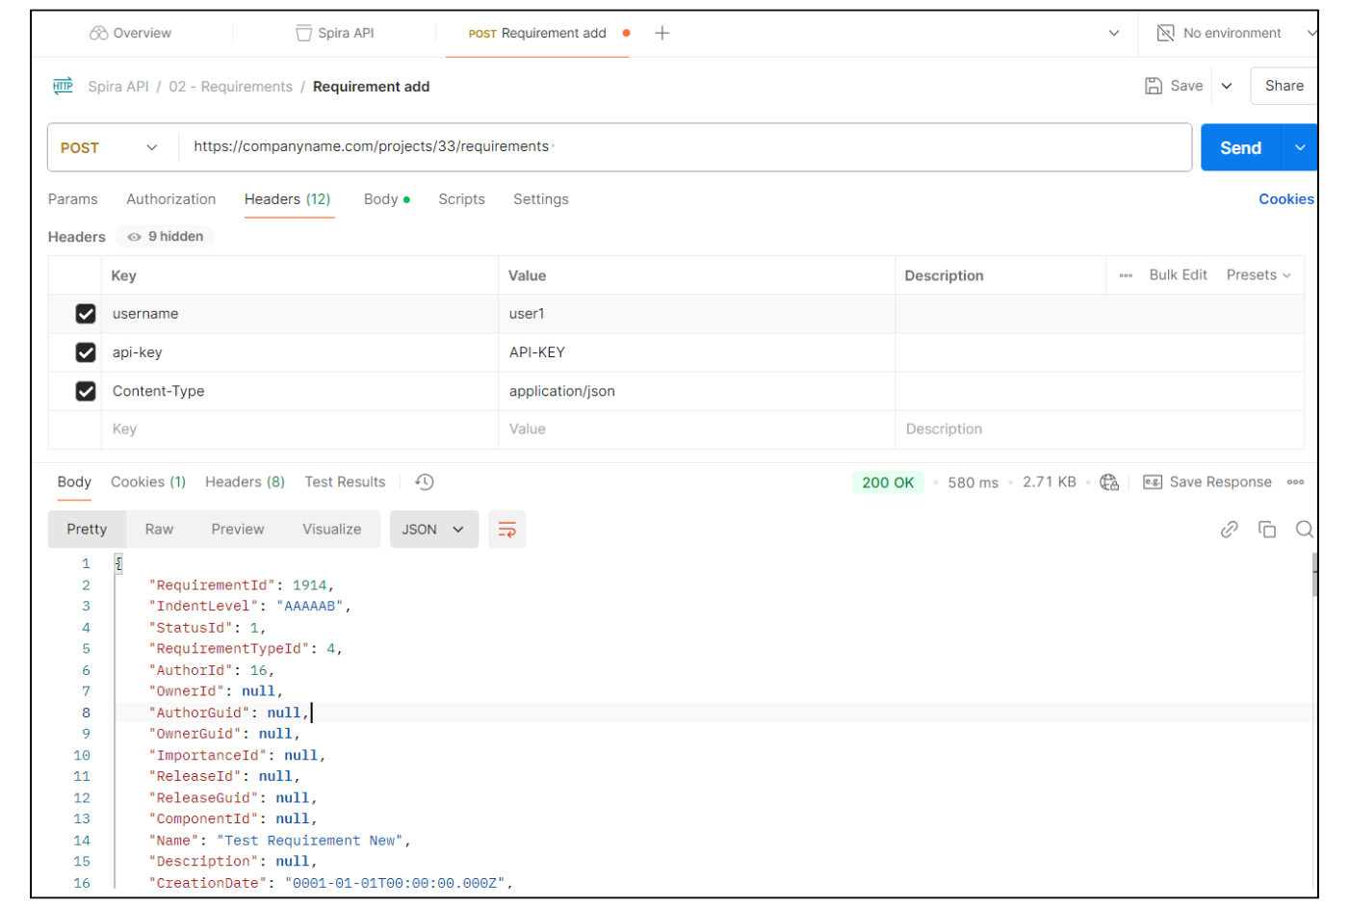1349x908 pixels.
Task: Select the Pretty view
Action: [87, 530]
